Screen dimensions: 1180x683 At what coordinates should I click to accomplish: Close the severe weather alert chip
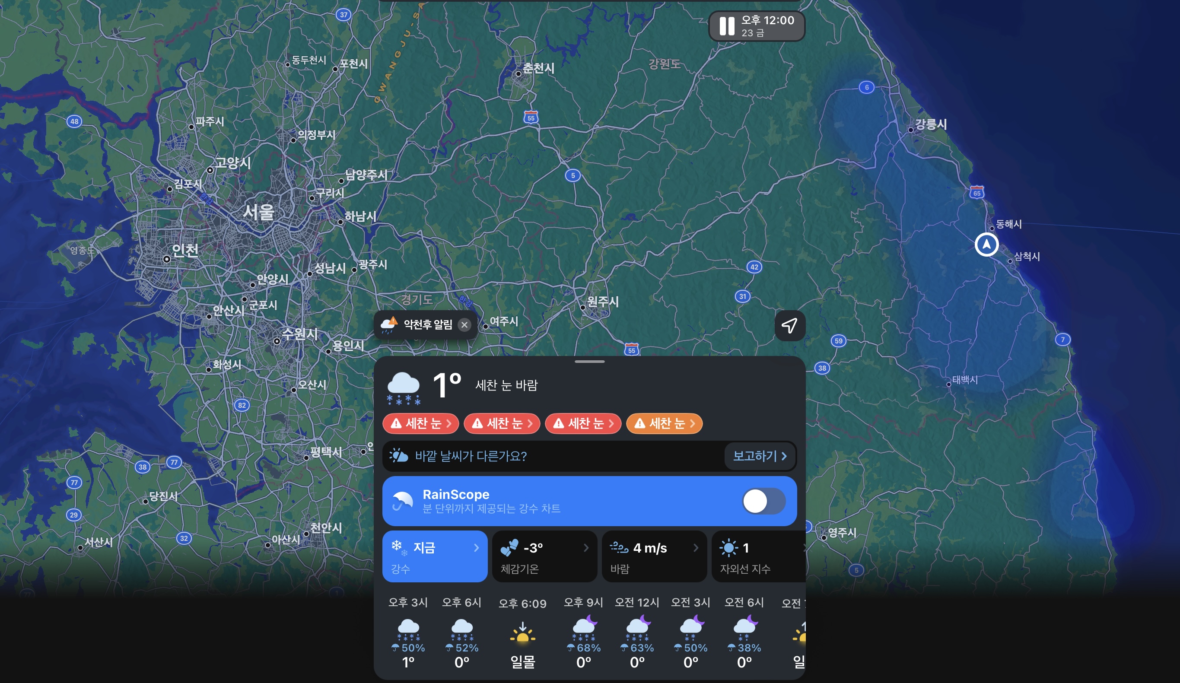click(x=464, y=325)
